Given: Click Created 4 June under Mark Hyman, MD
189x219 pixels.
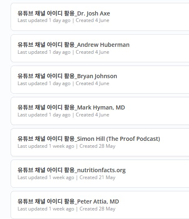Looking at the screenshot, I should 93,115.
